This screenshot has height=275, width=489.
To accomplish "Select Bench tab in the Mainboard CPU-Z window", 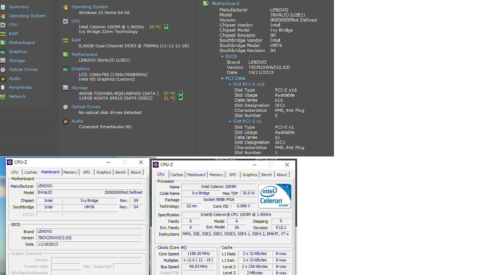I will [x=121, y=172].
